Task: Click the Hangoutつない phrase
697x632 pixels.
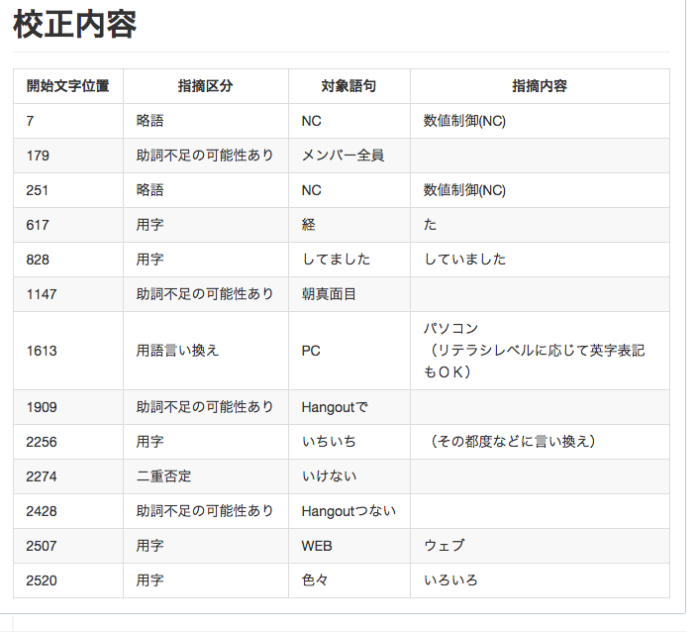Action: [348, 511]
